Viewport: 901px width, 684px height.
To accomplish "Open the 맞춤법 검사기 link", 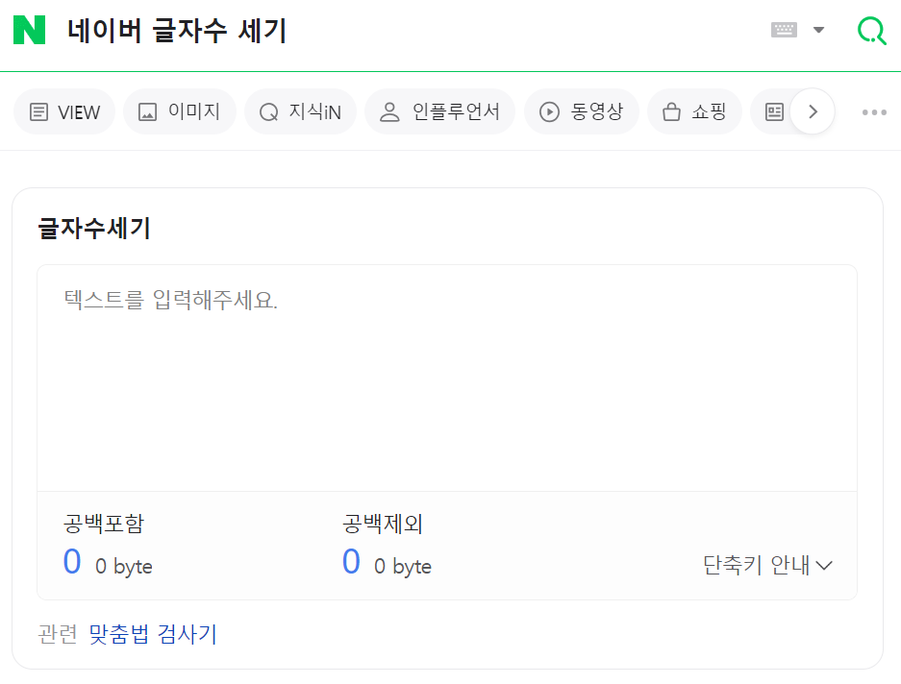I will pyautogui.click(x=153, y=634).
